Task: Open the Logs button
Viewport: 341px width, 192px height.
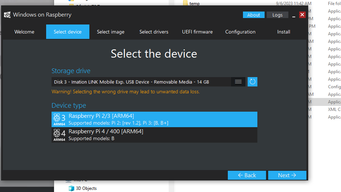Action: point(278,15)
